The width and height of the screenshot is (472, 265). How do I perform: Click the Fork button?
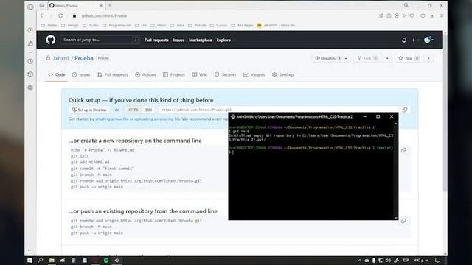tap(367, 58)
